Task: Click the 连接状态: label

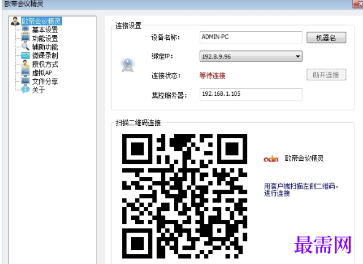Action: [x=166, y=76]
